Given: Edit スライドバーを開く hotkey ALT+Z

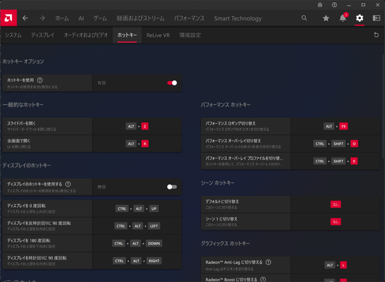Looking at the screenshot, I should 137,126.
